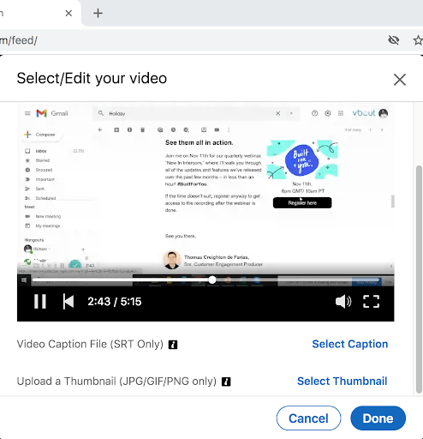Click the video progress slider handle
Viewport: 423px width, 439px height.
point(212,280)
